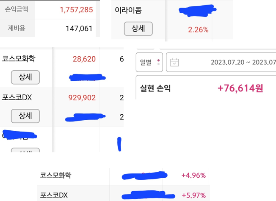Click the dot indicator in 일별 selector
This screenshot has width=276, height=201.
point(158,62)
